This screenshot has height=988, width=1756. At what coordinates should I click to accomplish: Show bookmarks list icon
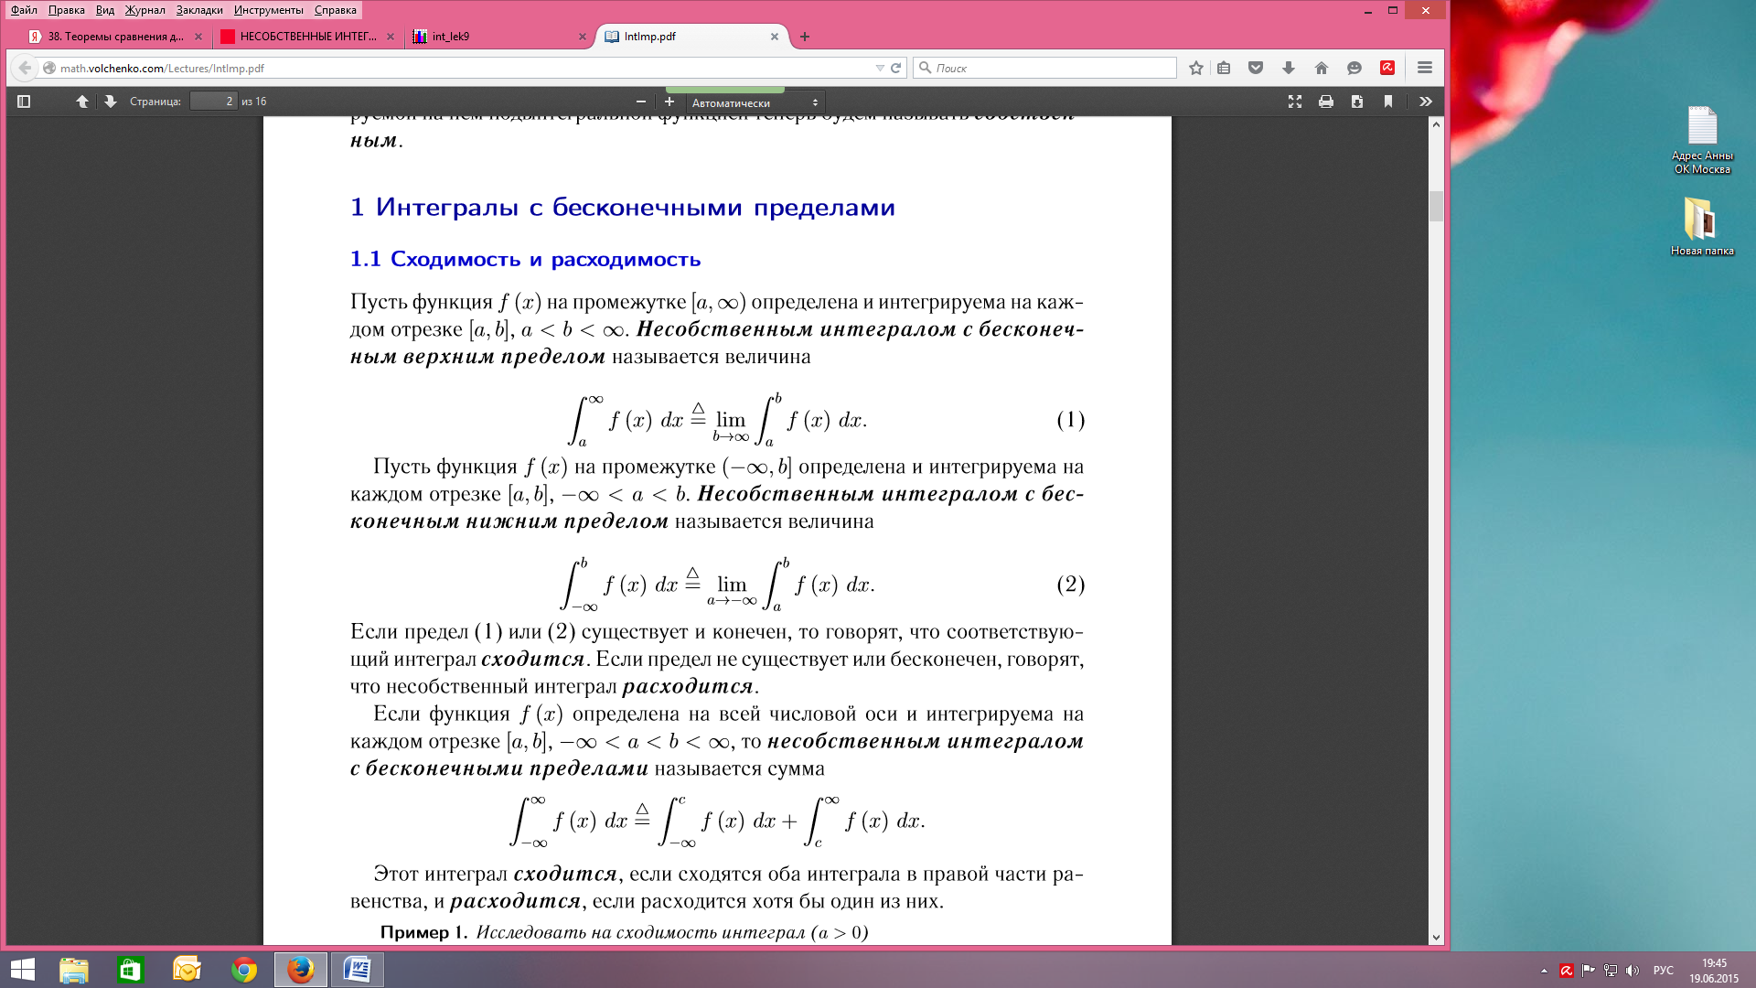(x=1224, y=68)
